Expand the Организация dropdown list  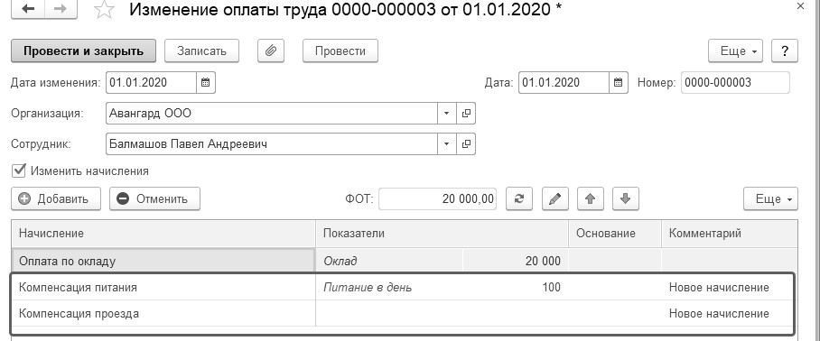(x=447, y=113)
